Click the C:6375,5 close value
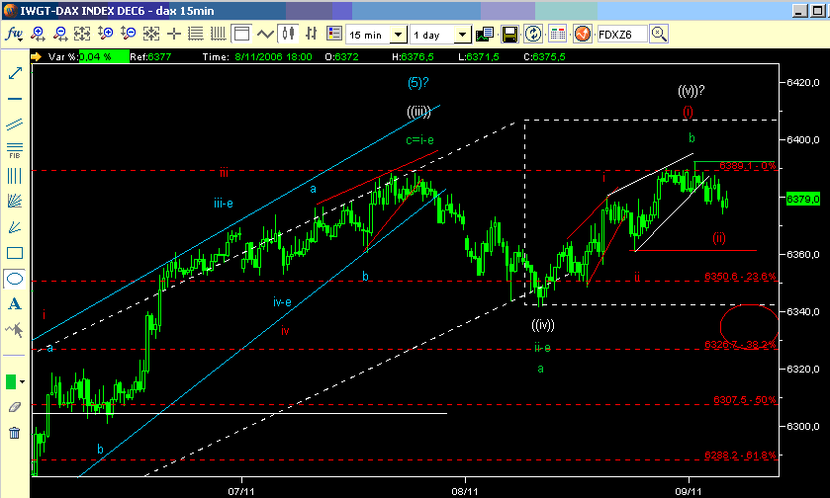This screenshot has width=830, height=498. (545, 56)
